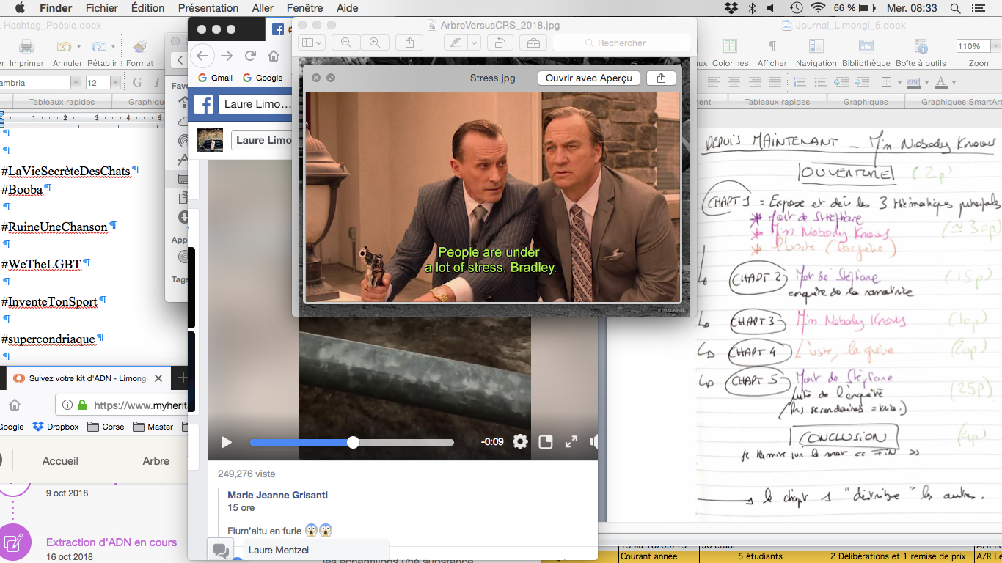The image size is (1002, 563).
Task: Open Preview markup toolbox icon
Action: coord(533,43)
